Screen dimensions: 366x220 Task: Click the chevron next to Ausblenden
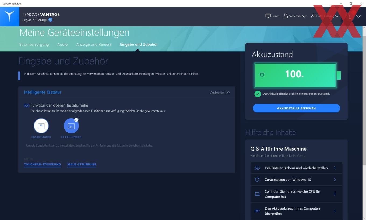[228, 93]
